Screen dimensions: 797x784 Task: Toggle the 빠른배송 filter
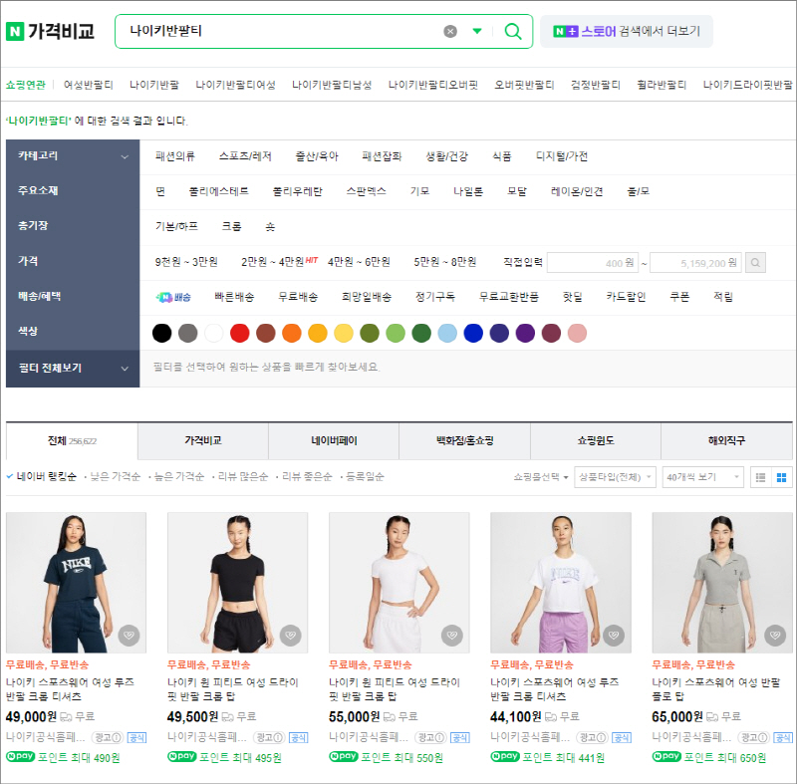click(x=234, y=297)
